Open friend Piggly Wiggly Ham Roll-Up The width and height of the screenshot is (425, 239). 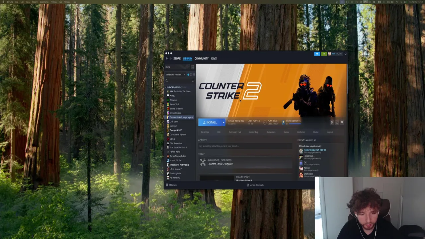point(315,150)
